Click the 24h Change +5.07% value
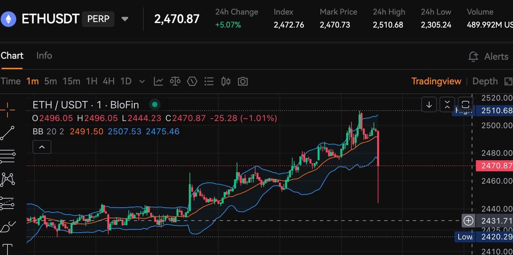 point(228,25)
